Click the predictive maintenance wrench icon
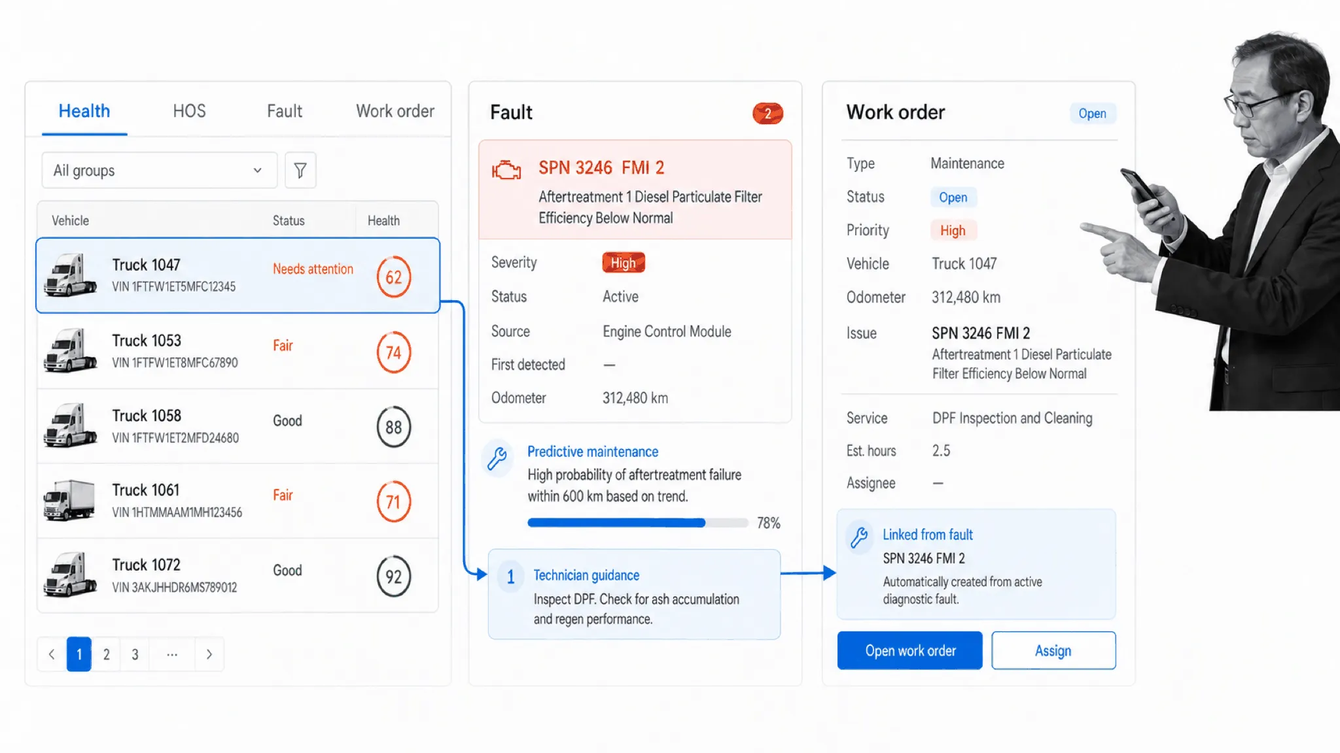This screenshot has height=753, width=1340. [497, 459]
